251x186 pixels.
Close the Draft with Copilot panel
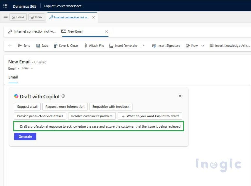point(180,96)
